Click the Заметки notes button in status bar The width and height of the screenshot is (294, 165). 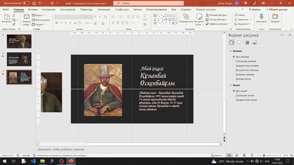coord(216,155)
